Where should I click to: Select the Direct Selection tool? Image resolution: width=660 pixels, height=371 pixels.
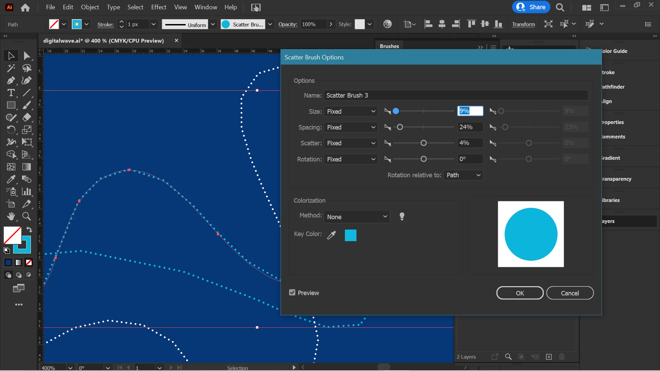click(27, 56)
